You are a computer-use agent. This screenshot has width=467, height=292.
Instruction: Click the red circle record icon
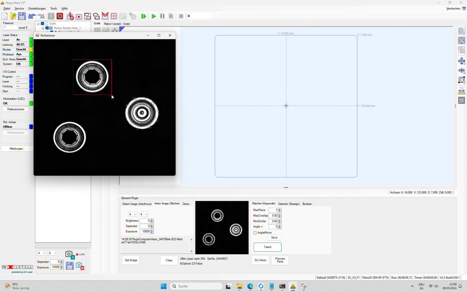60,16
